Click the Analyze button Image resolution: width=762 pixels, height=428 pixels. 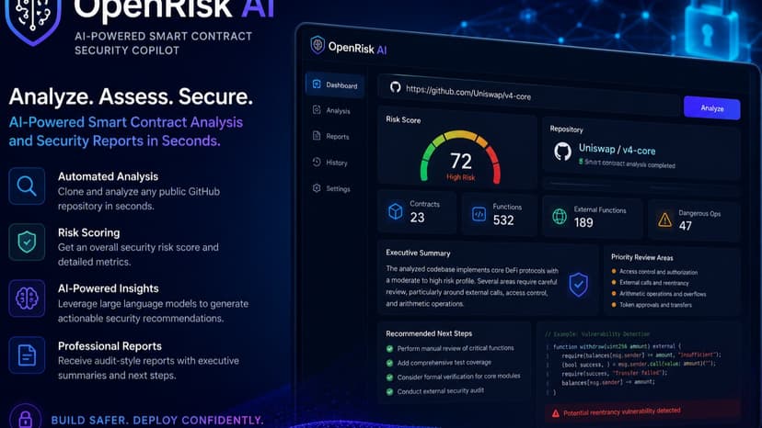click(x=712, y=107)
